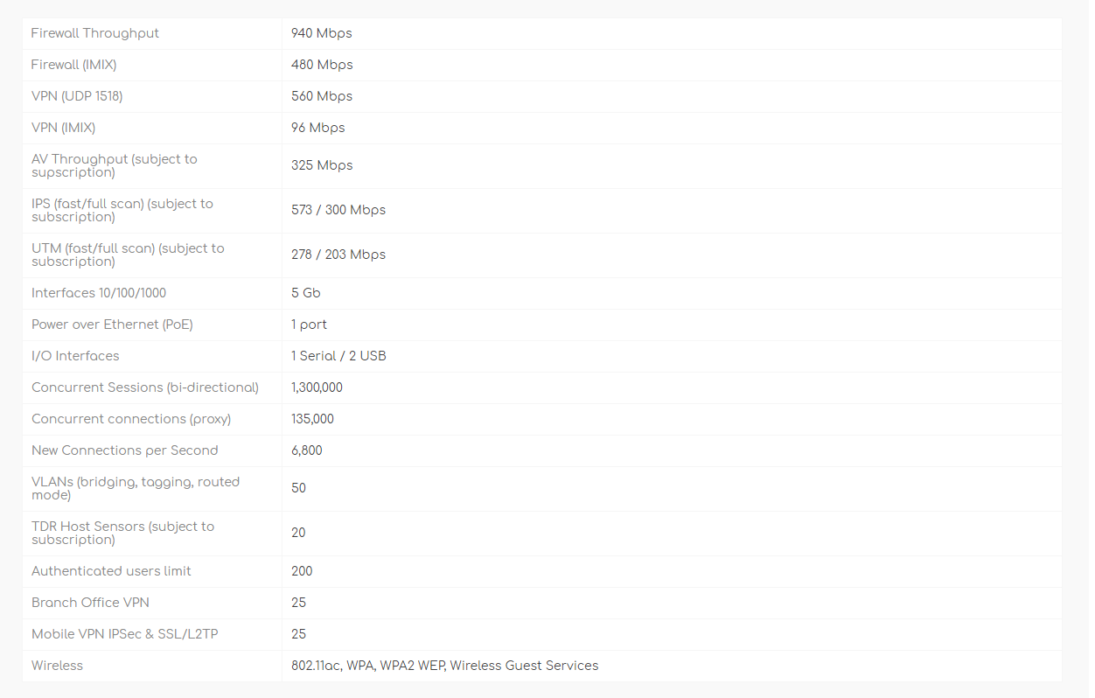Image resolution: width=1095 pixels, height=698 pixels.
Task: Click the VPN (UDP 1518) label
Action: pos(77,96)
